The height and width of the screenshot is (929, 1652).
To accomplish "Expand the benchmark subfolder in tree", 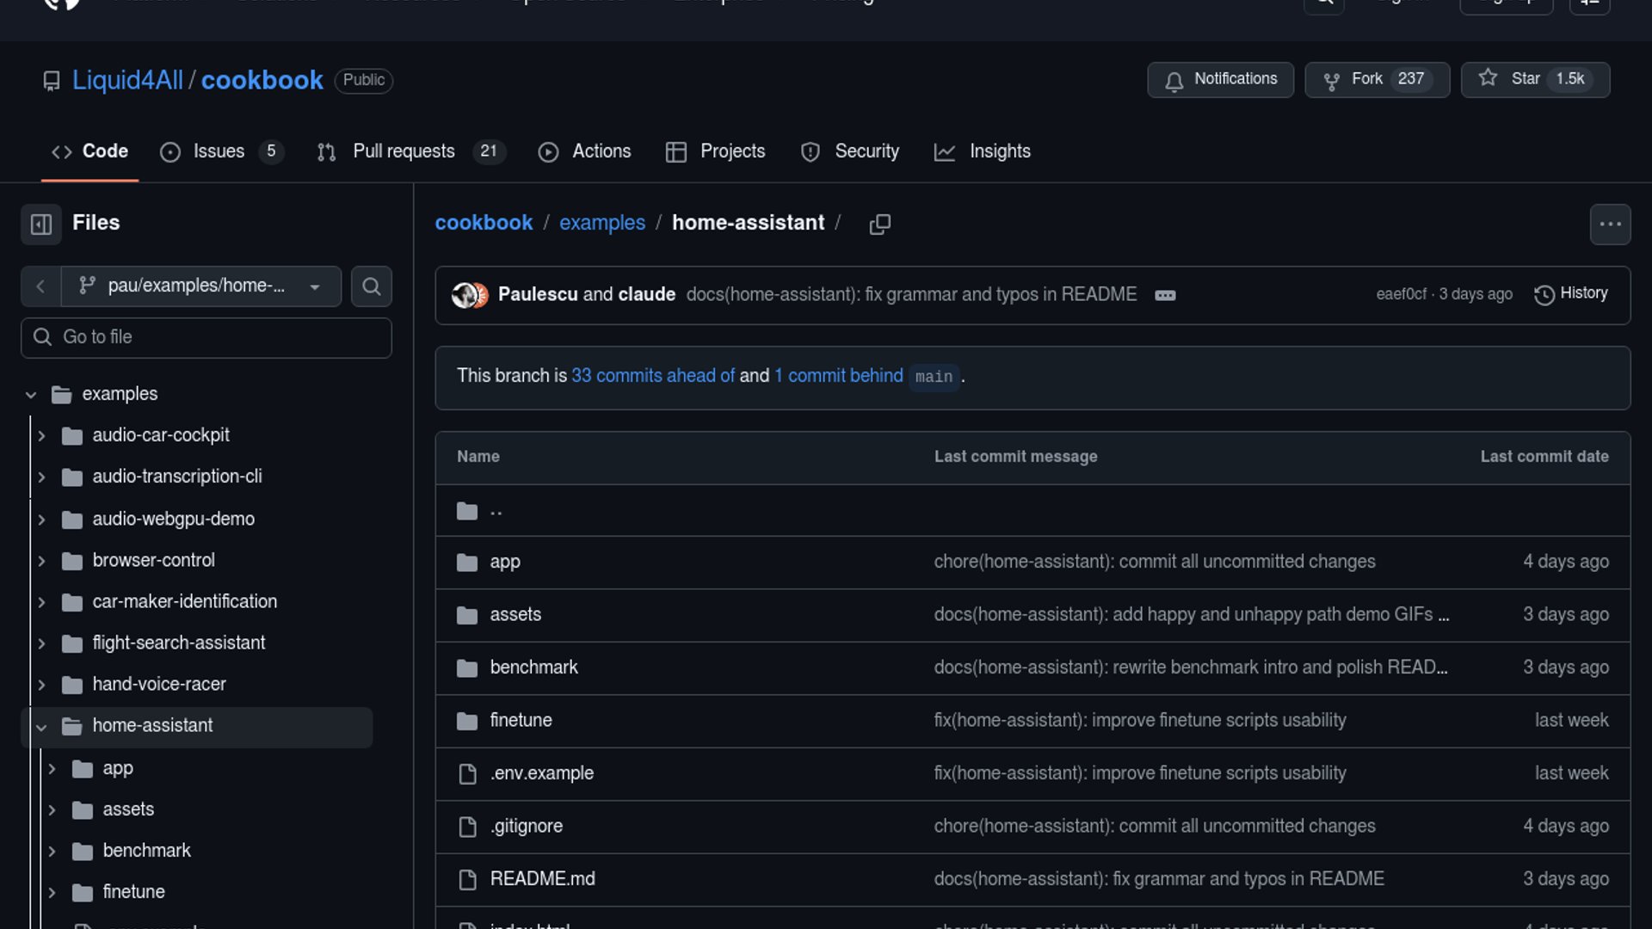I will pyautogui.click(x=52, y=852).
